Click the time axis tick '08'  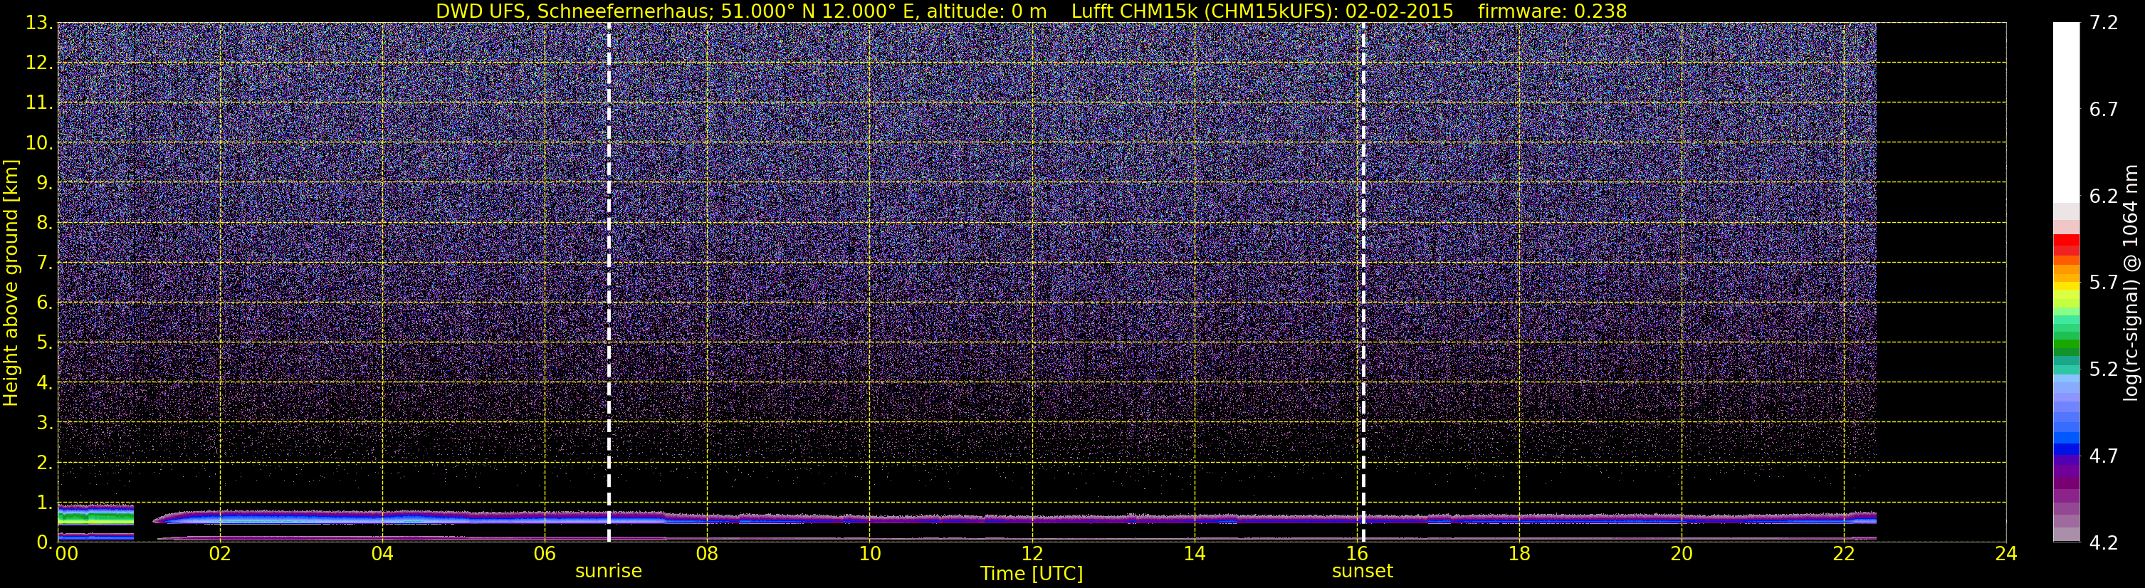707,554
